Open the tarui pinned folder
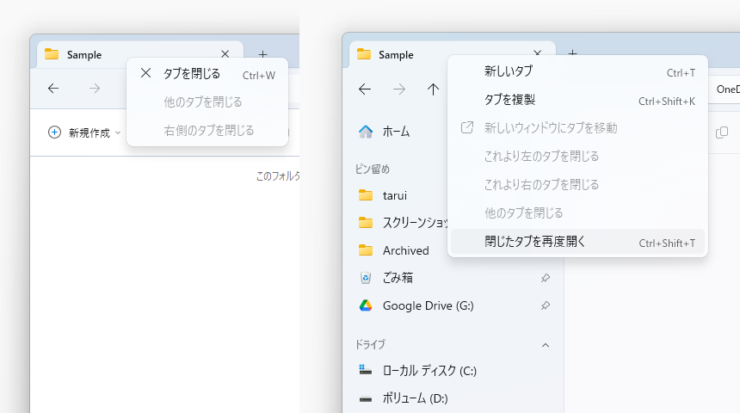 [395, 195]
